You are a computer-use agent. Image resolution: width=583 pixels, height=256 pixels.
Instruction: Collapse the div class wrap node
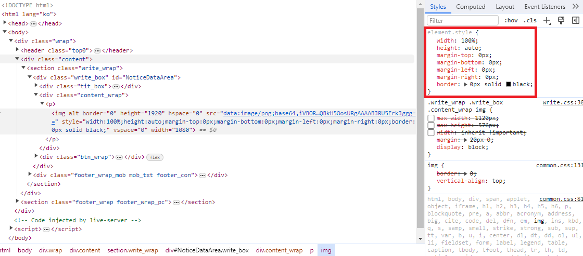click(11, 41)
